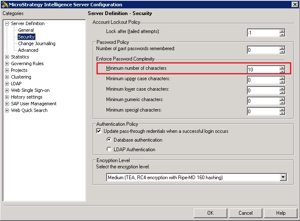The height and width of the screenshot is (221, 300).
Task: Click the past passwords remembered field
Action: pos(263,50)
